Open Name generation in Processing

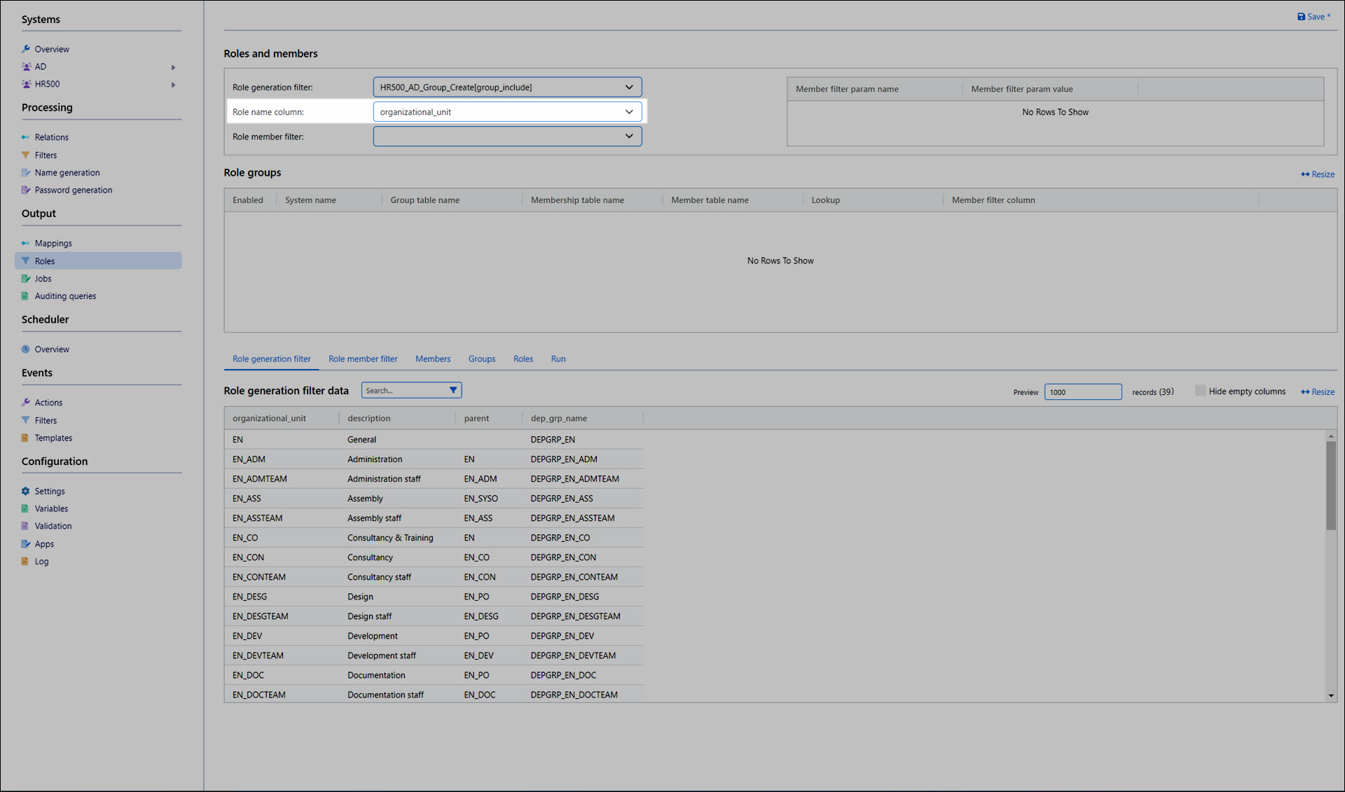click(x=67, y=172)
